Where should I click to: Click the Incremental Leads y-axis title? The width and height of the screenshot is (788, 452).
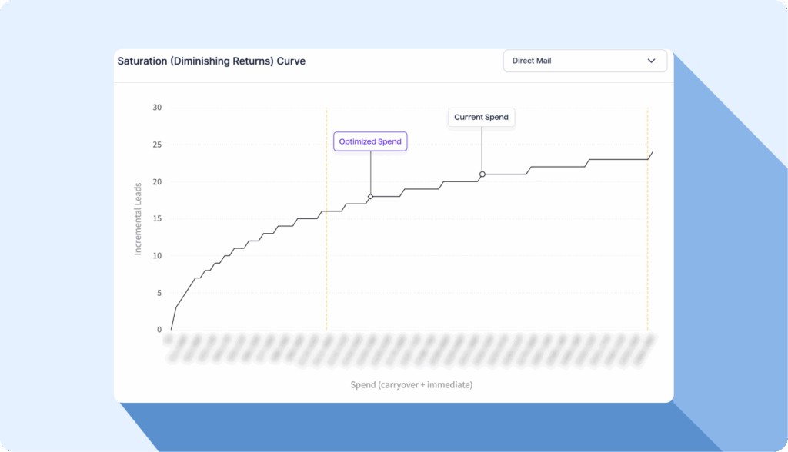(x=139, y=219)
